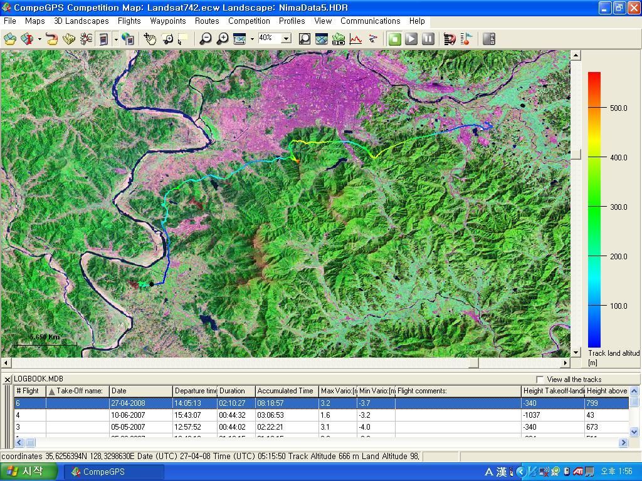Open the Routes menu
This screenshot has width=642, height=481.
pyautogui.click(x=207, y=21)
